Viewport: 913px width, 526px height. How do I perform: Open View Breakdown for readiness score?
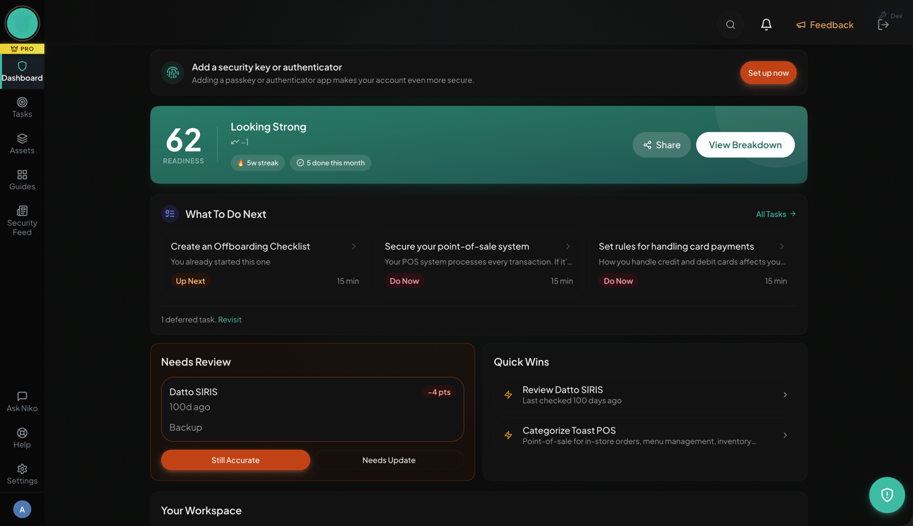coord(745,144)
